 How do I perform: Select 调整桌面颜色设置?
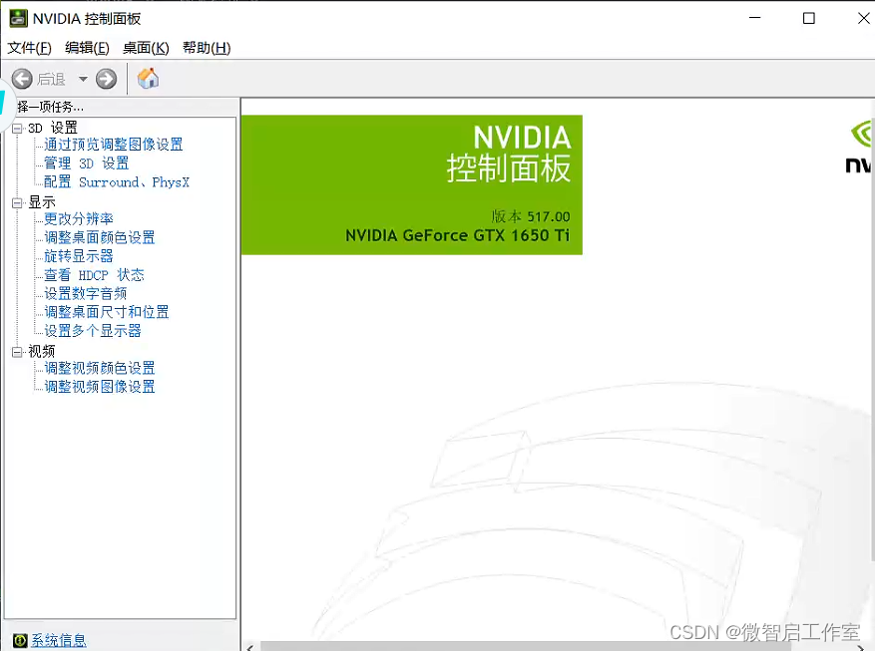(100, 237)
